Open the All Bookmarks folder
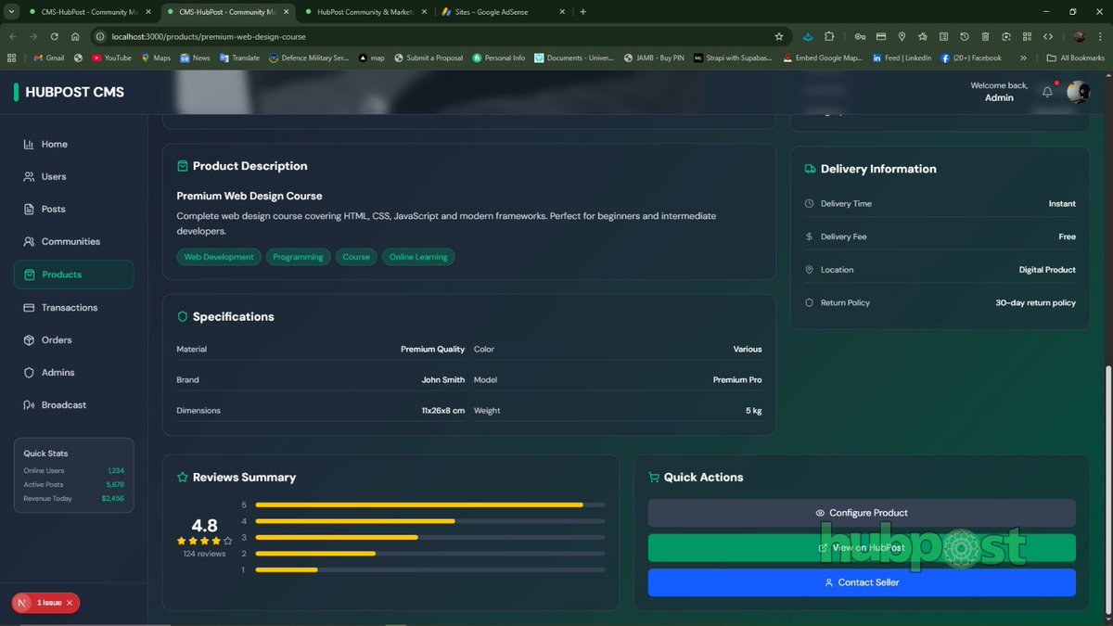 tap(1075, 57)
